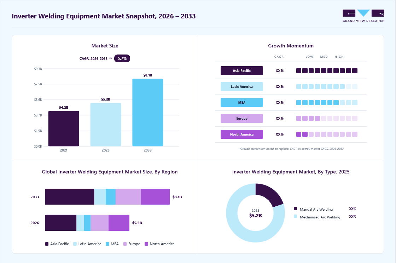
Task: Click the Asia Pacific legend swatch under region chart
Action: (x=47, y=244)
